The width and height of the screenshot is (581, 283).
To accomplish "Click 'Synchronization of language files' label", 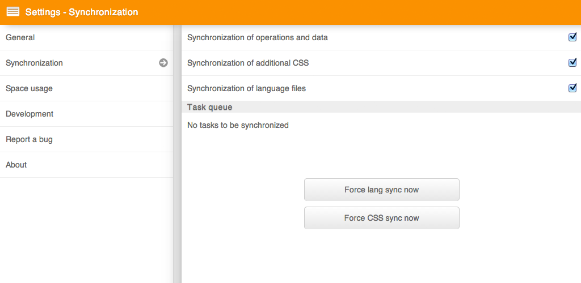I will pos(246,89).
